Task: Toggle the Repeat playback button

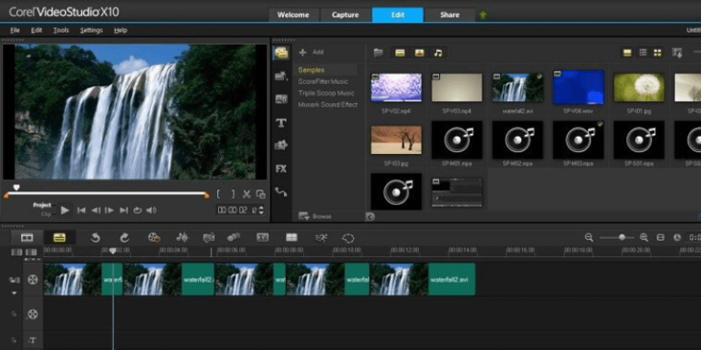Action: pos(138,211)
